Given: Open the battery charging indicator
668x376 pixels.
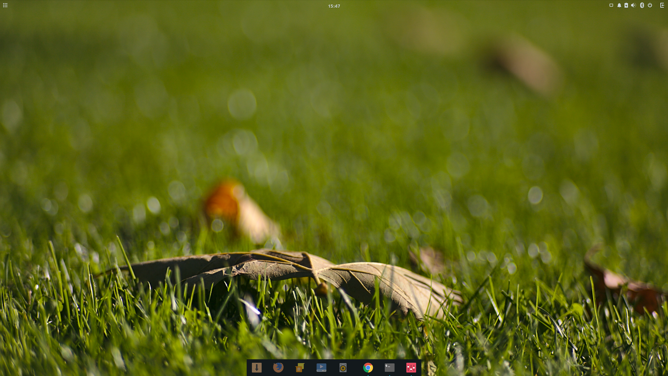Looking at the screenshot, I should click(626, 5).
